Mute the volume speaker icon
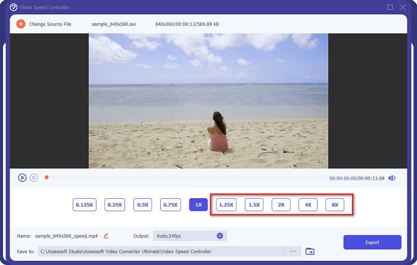Image resolution: width=417 pixels, height=265 pixels. (x=392, y=178)
